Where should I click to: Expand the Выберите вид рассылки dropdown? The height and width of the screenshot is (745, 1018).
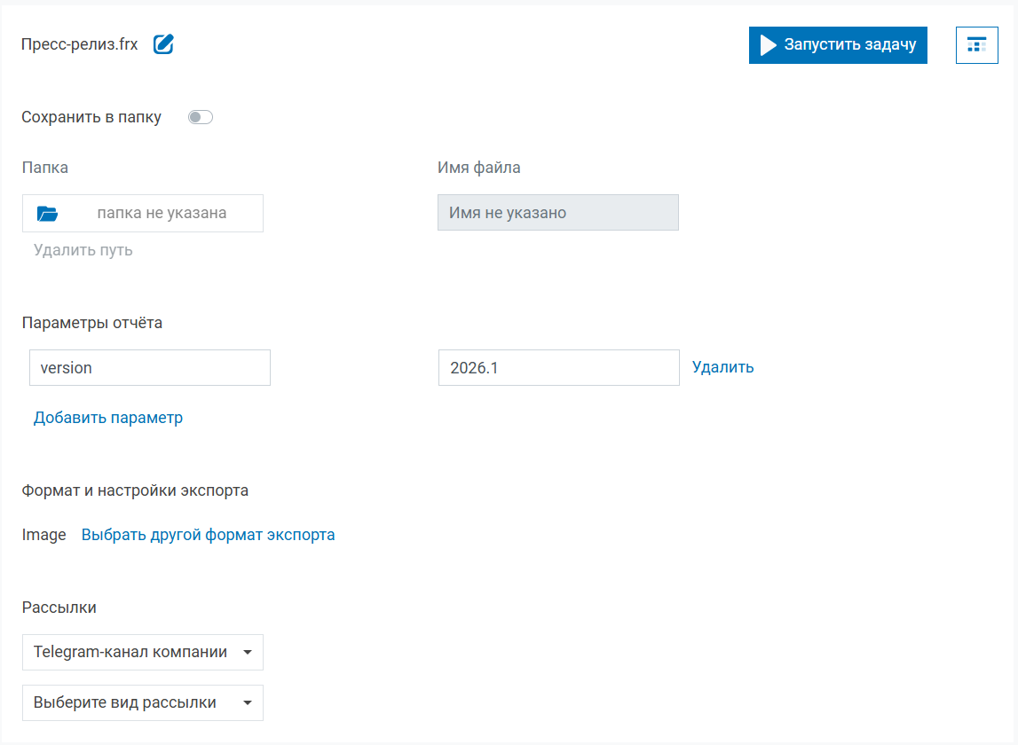pyautogui.click(x=142, y=702)
